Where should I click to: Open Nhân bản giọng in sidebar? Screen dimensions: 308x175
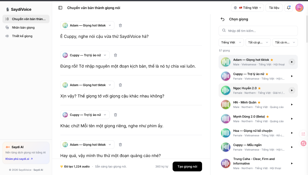click(x=26, y=28)
